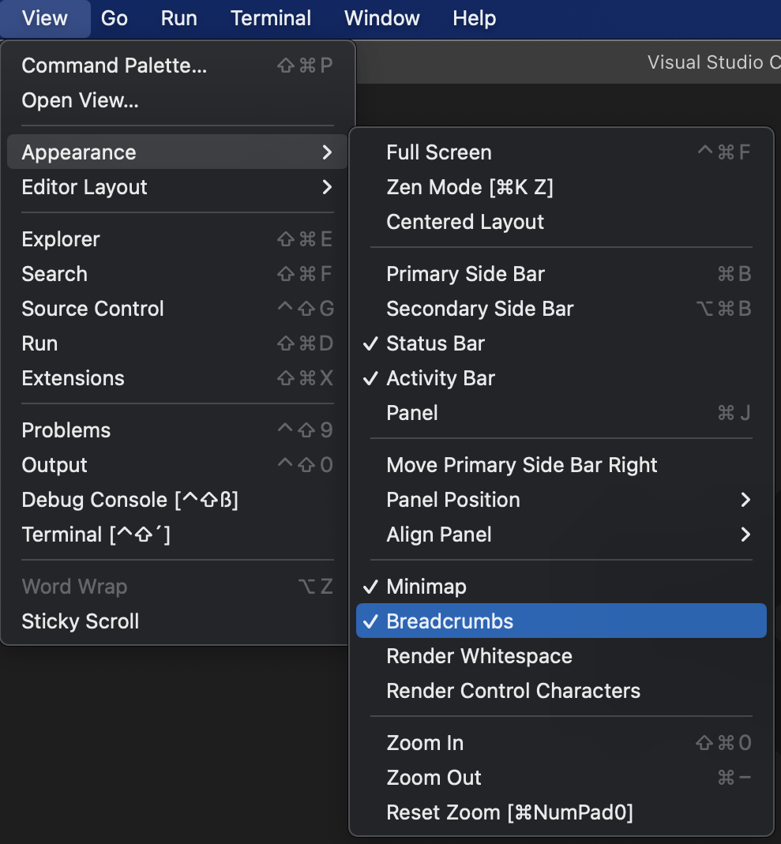The width and height of the screenshot is (781, 844).
Task: Disable the Status Bar
Action: point(437,343)
